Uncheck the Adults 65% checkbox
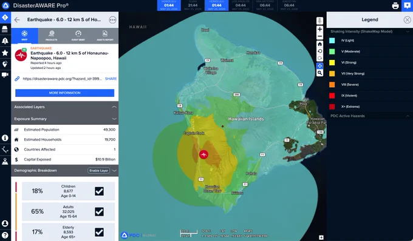 (99, 211)
